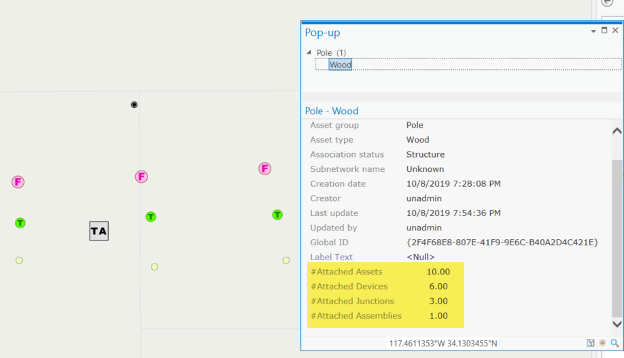
Task: Click the green T symbol nearest the Pop-up pane
Action: [277, 215]
